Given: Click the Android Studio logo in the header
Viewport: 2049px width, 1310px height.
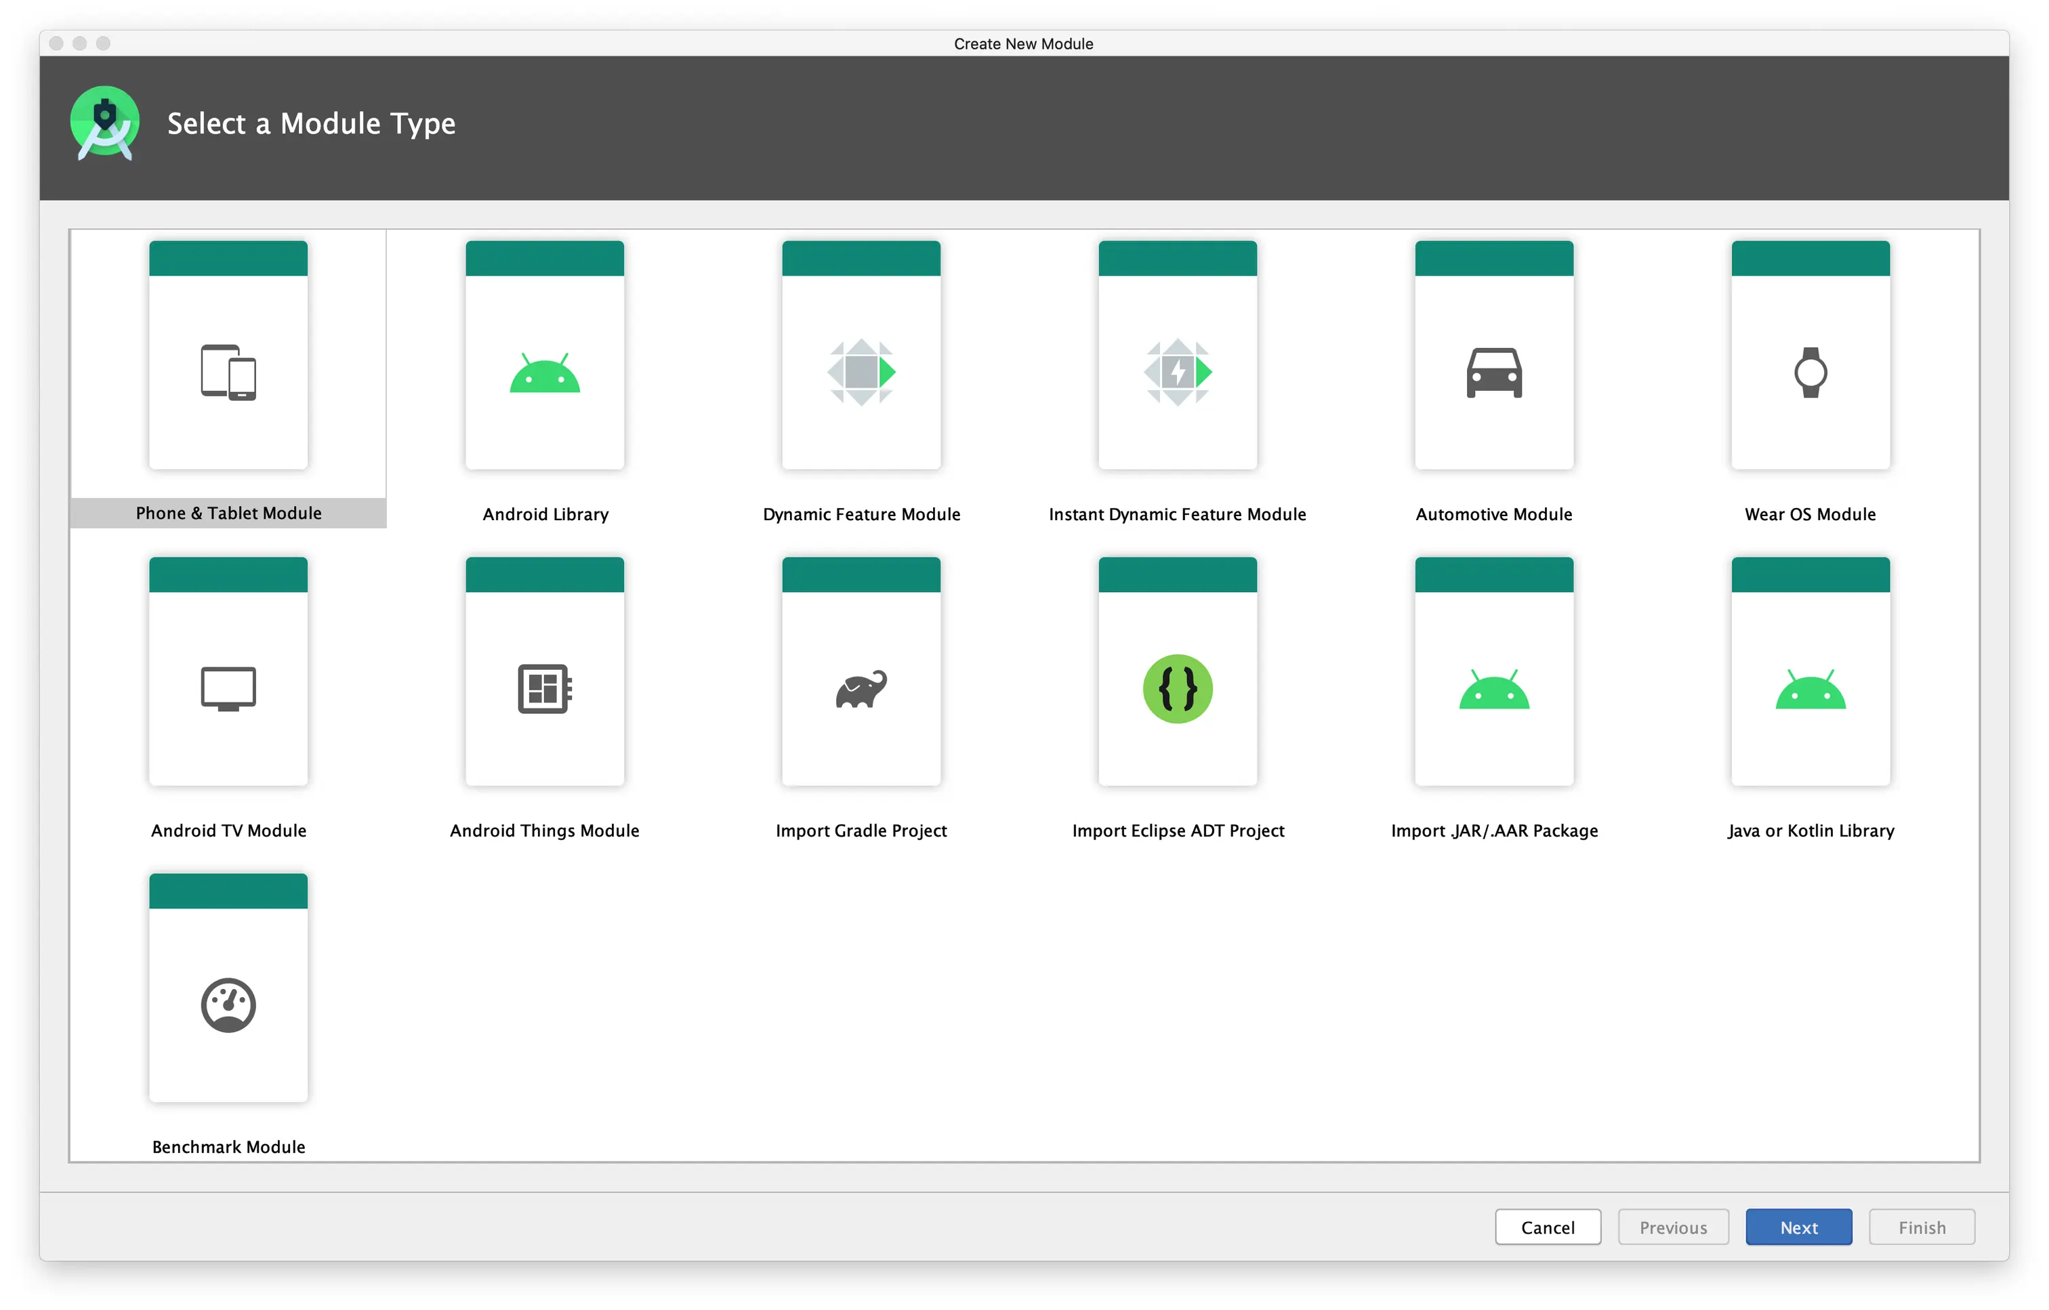Looking at the screenshot, I should [x=104, y=123].
